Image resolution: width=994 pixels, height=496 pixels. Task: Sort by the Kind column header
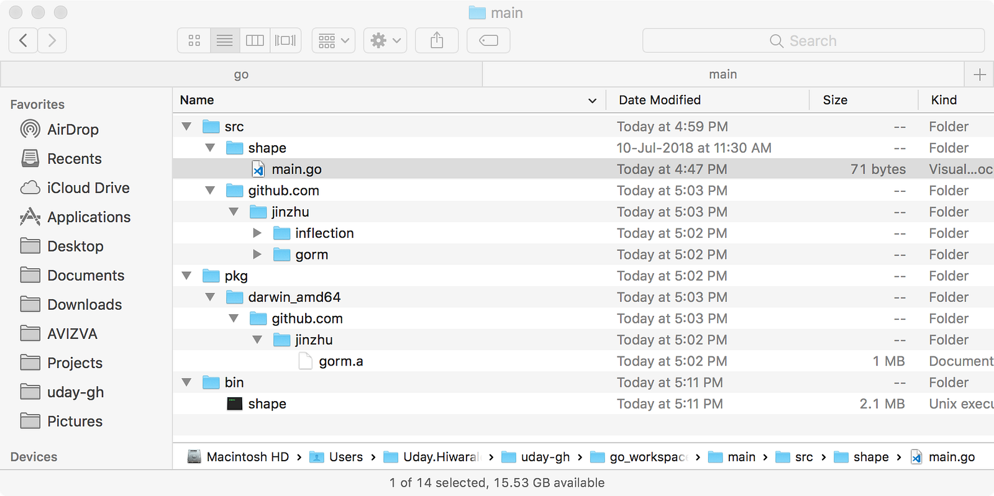click(x=957, y=100)
